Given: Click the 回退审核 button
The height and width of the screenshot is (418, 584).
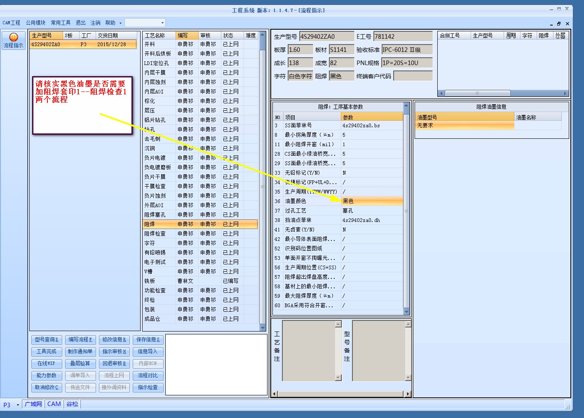Looking at the screenshot, I should pos(114,364).
